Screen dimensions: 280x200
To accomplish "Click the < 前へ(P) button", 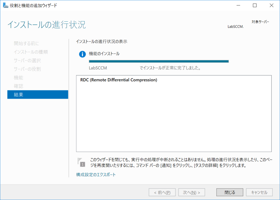I will 162,192.
